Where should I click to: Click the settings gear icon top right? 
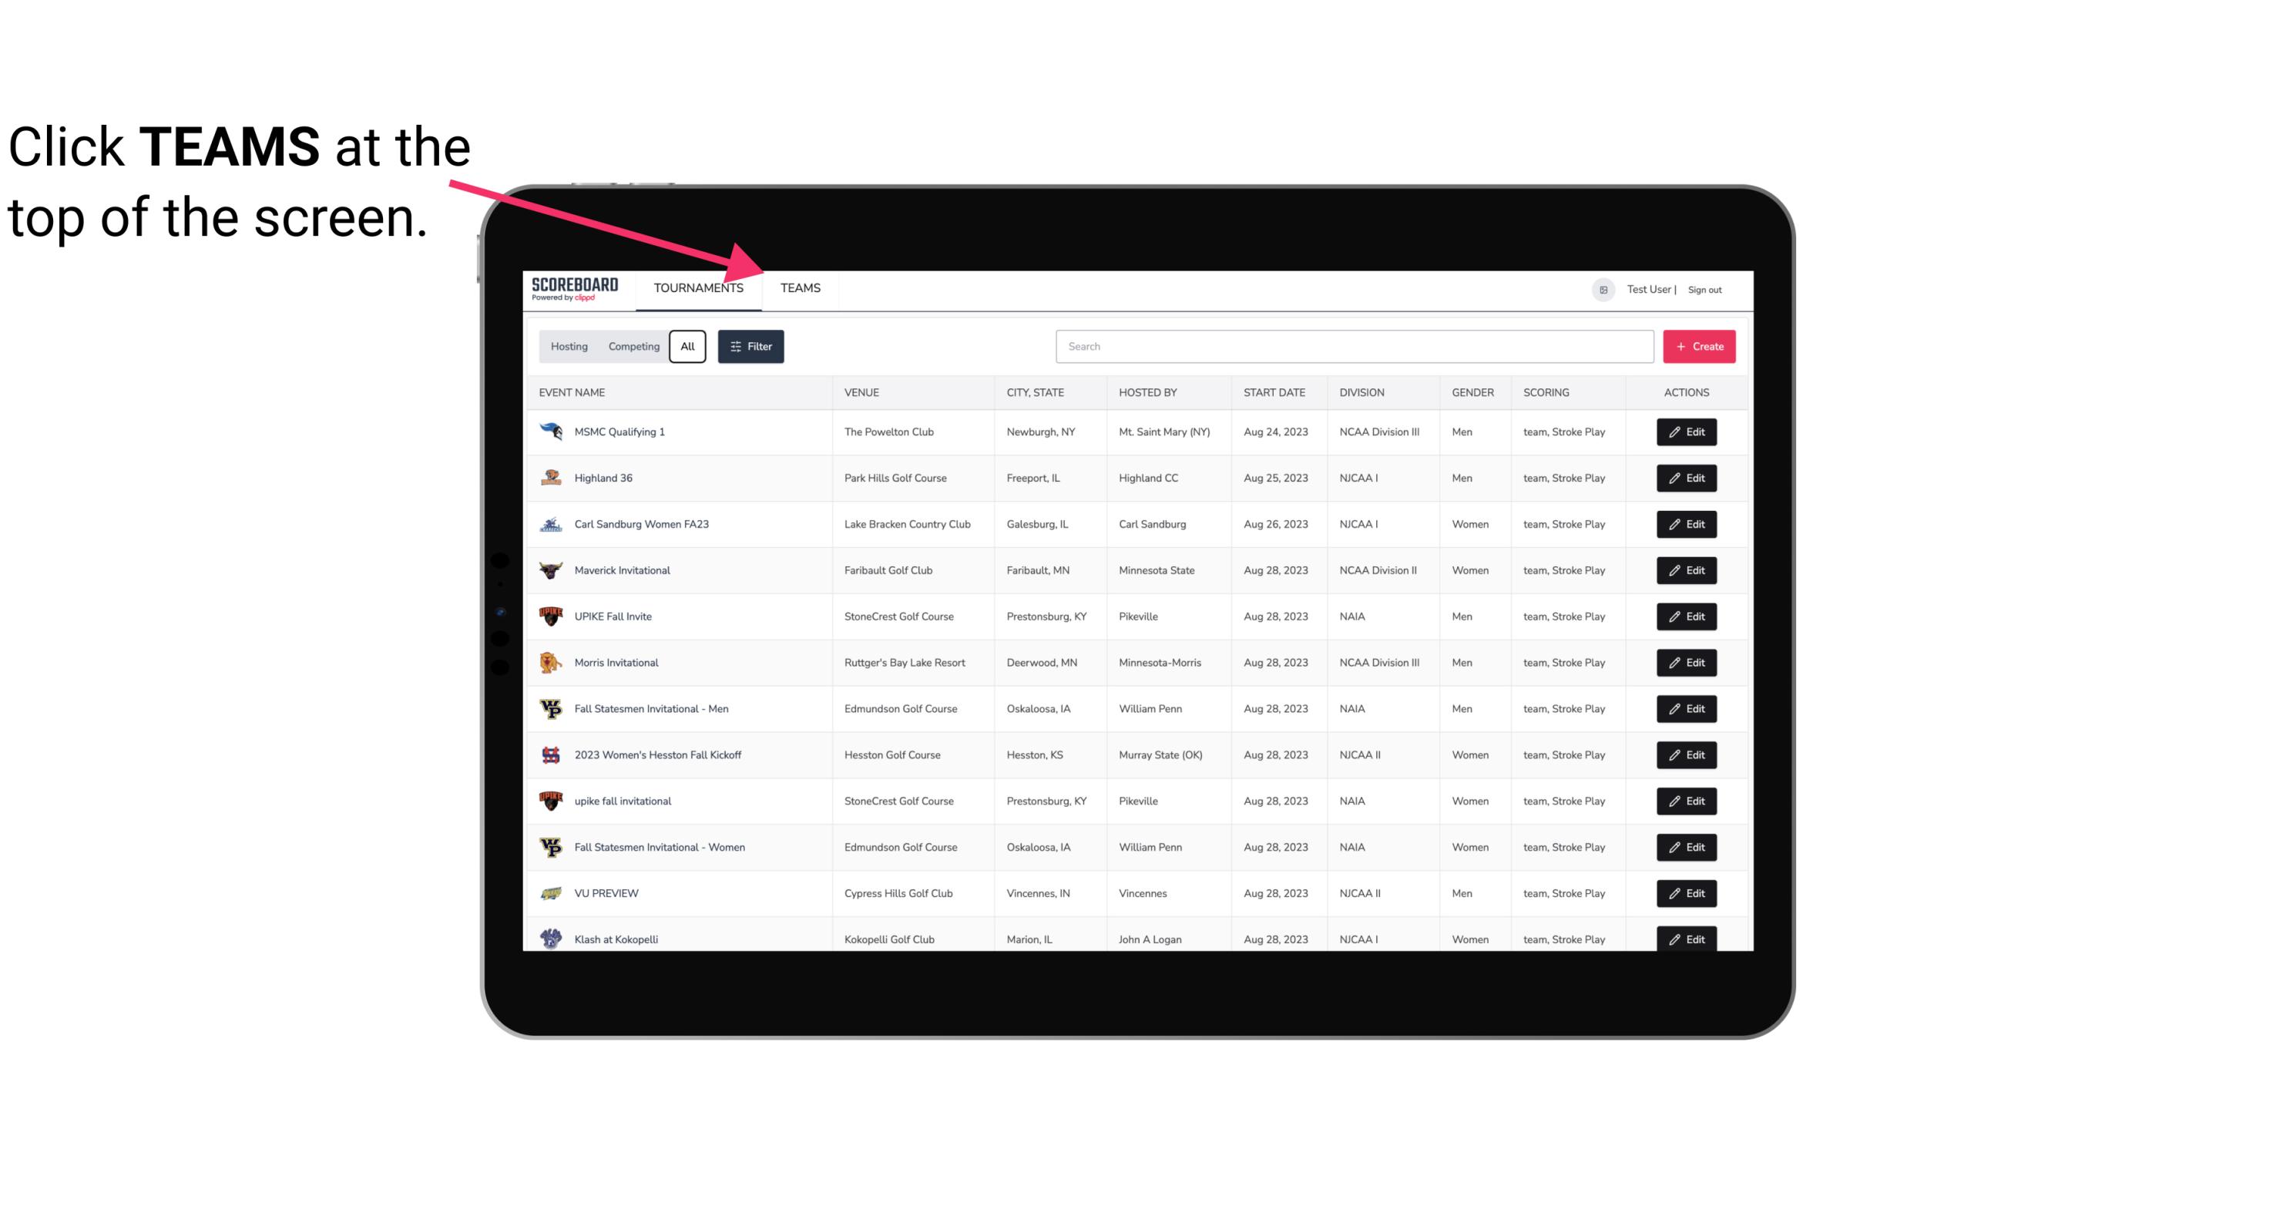(x=1602, y=289)
